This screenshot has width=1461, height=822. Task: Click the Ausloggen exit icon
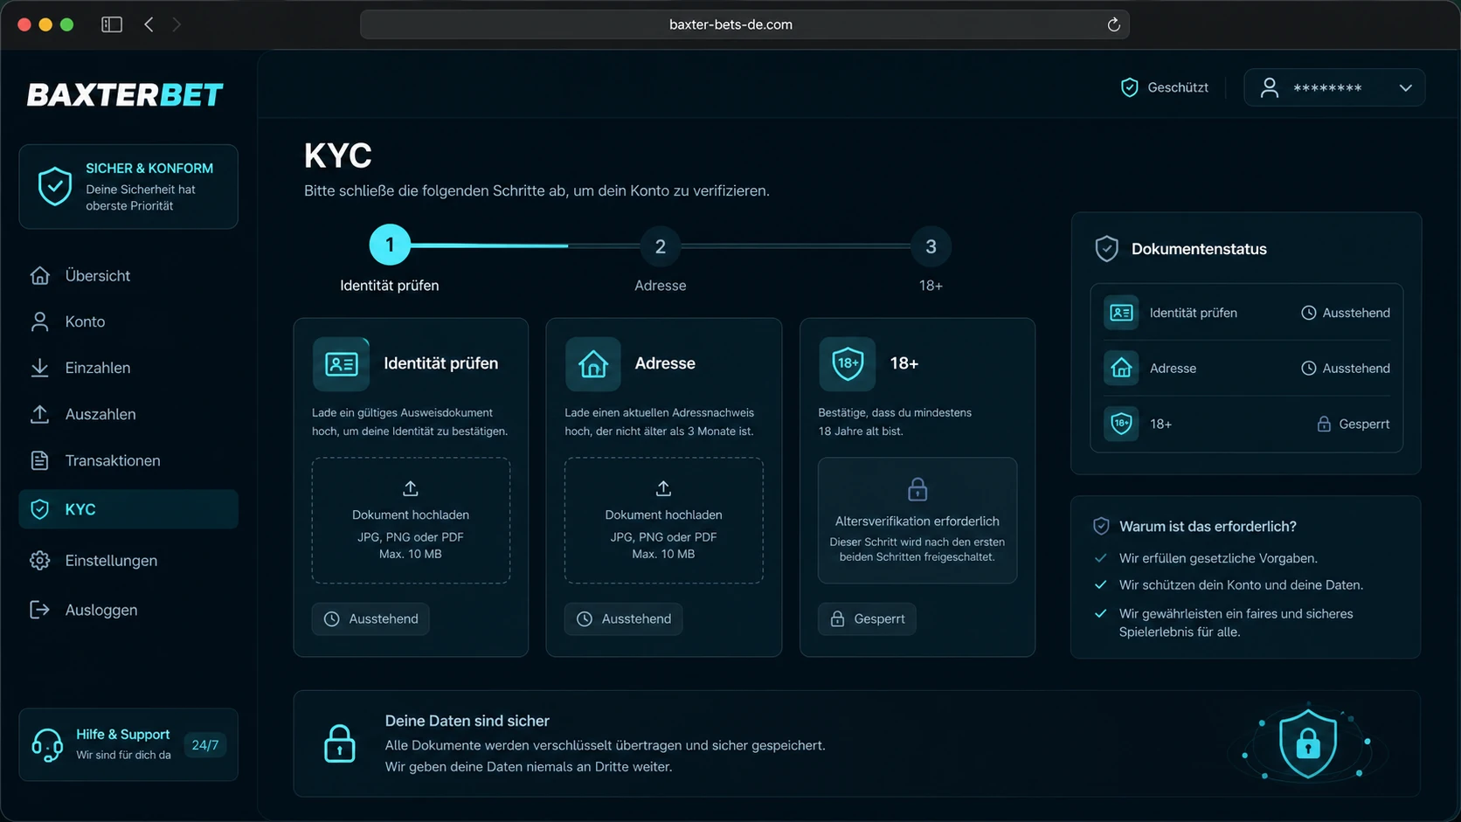[40, 610]
